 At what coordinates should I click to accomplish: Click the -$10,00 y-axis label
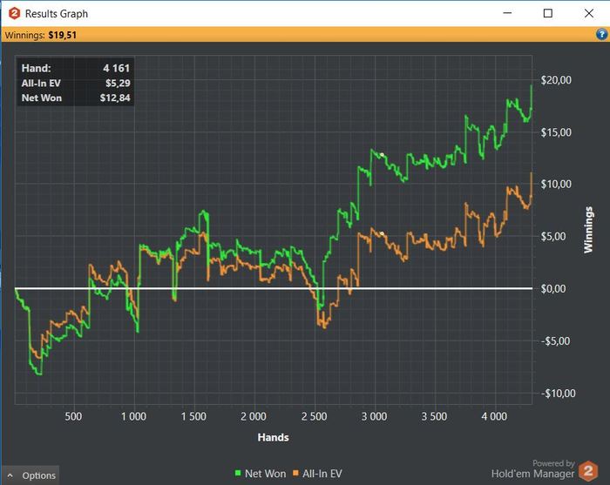(x=558, y=394)
